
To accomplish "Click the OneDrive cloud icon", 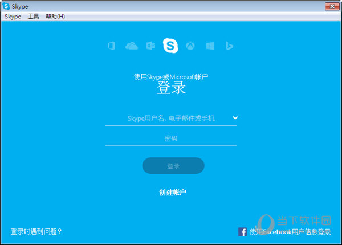I will pos(132,46).
